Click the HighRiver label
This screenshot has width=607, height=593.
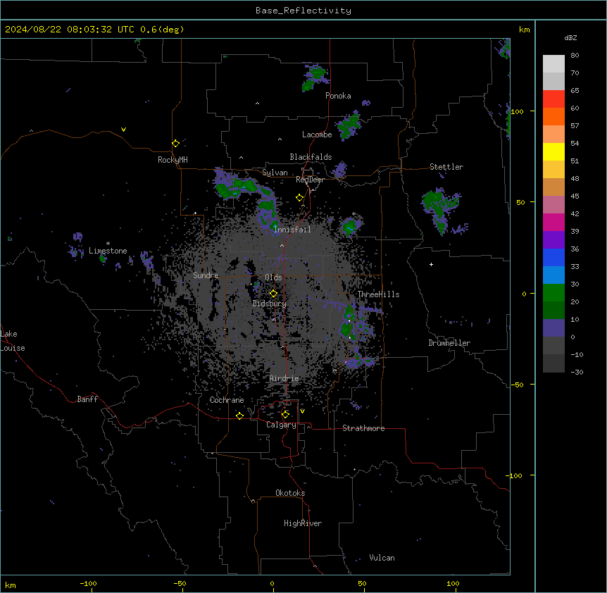click(303, 523)
